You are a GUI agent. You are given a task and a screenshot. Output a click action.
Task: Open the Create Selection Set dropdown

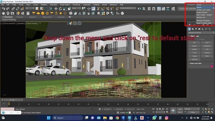tap(128, 8)
